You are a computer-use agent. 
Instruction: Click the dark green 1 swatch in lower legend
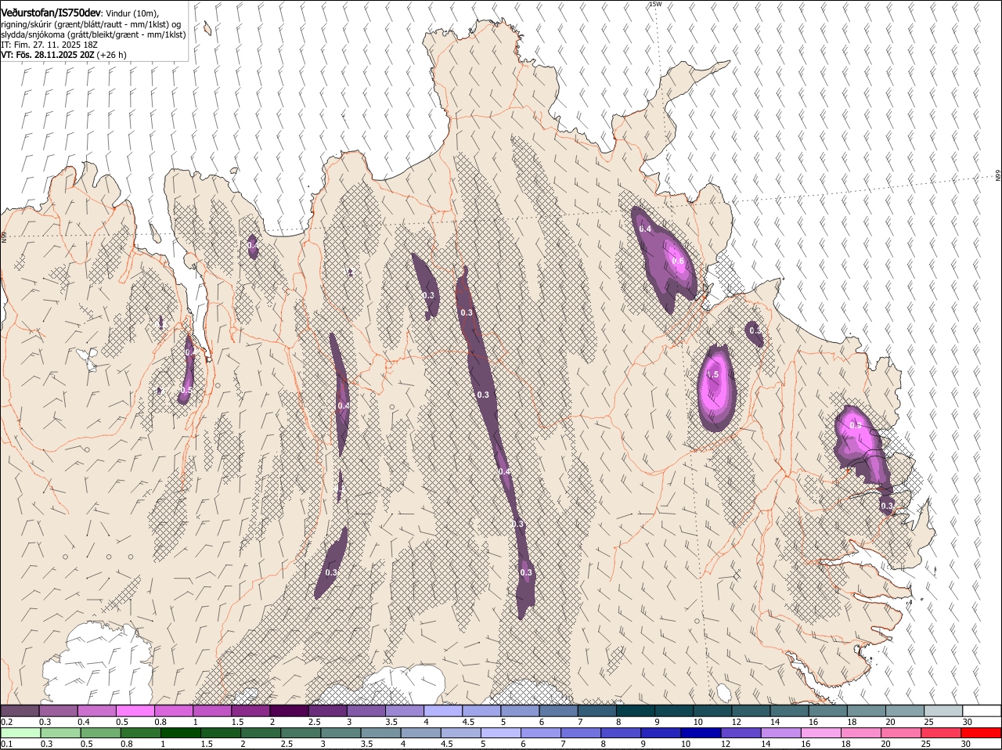coord(180,733)
